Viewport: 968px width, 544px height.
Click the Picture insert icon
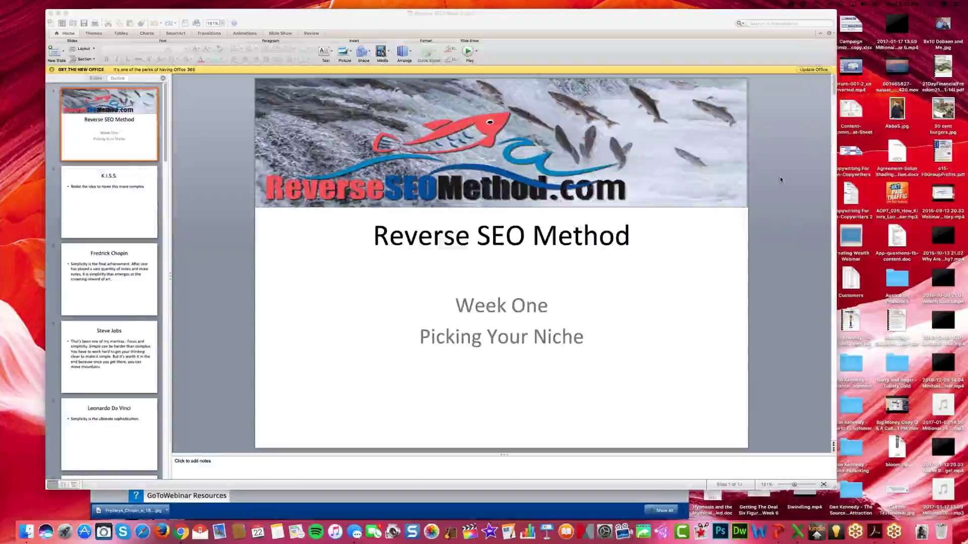pos(343,51)
